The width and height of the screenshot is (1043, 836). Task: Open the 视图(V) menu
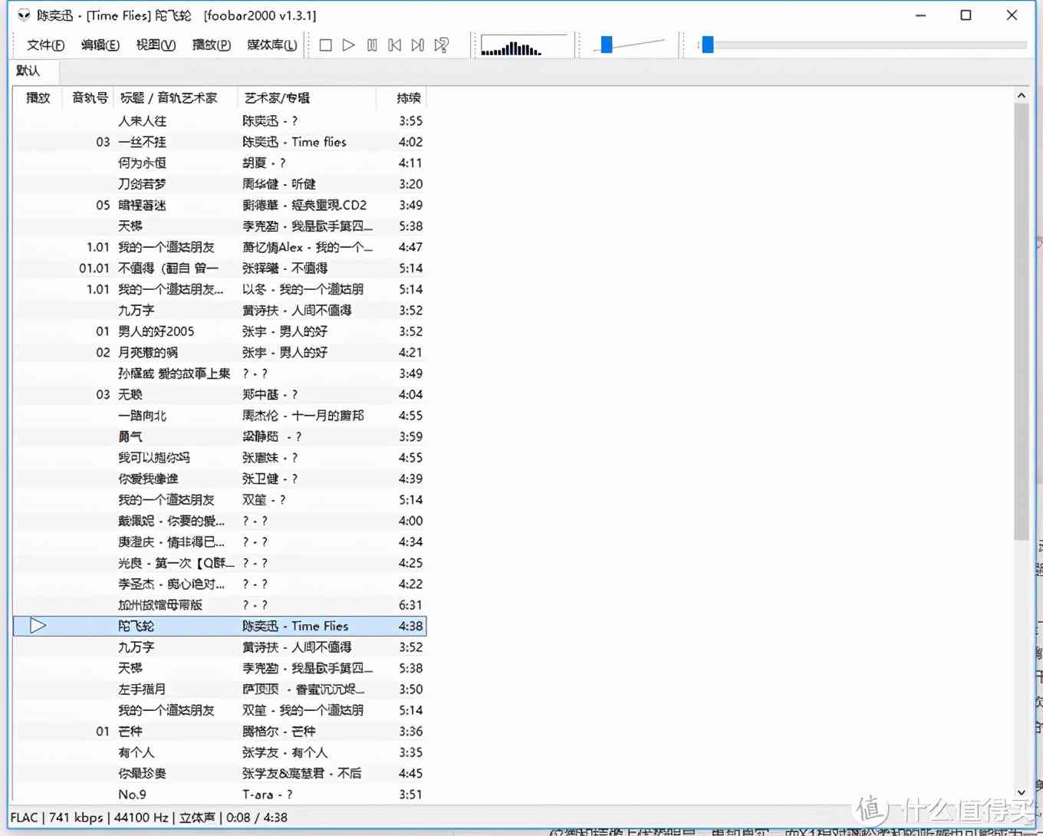click(x=156, y=45)
